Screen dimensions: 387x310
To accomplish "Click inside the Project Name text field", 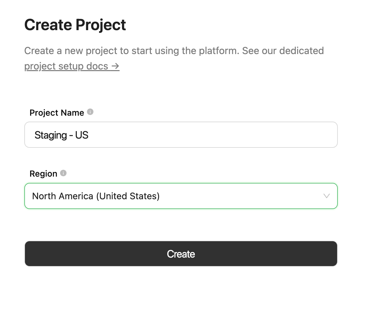I will click(181, 135).
